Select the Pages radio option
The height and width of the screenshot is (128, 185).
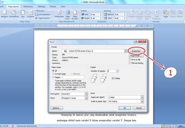53,77
